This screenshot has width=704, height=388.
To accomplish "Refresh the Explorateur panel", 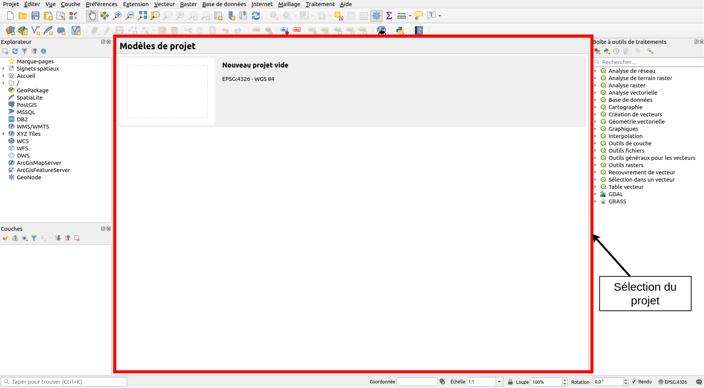I will [x=15, y=51].
